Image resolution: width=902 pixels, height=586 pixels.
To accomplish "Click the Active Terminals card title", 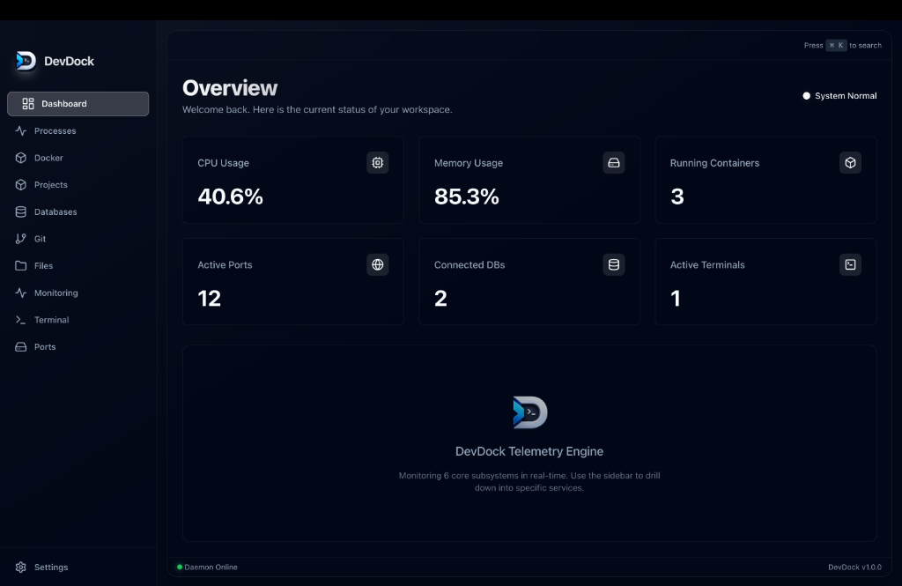I will point(707,264).
